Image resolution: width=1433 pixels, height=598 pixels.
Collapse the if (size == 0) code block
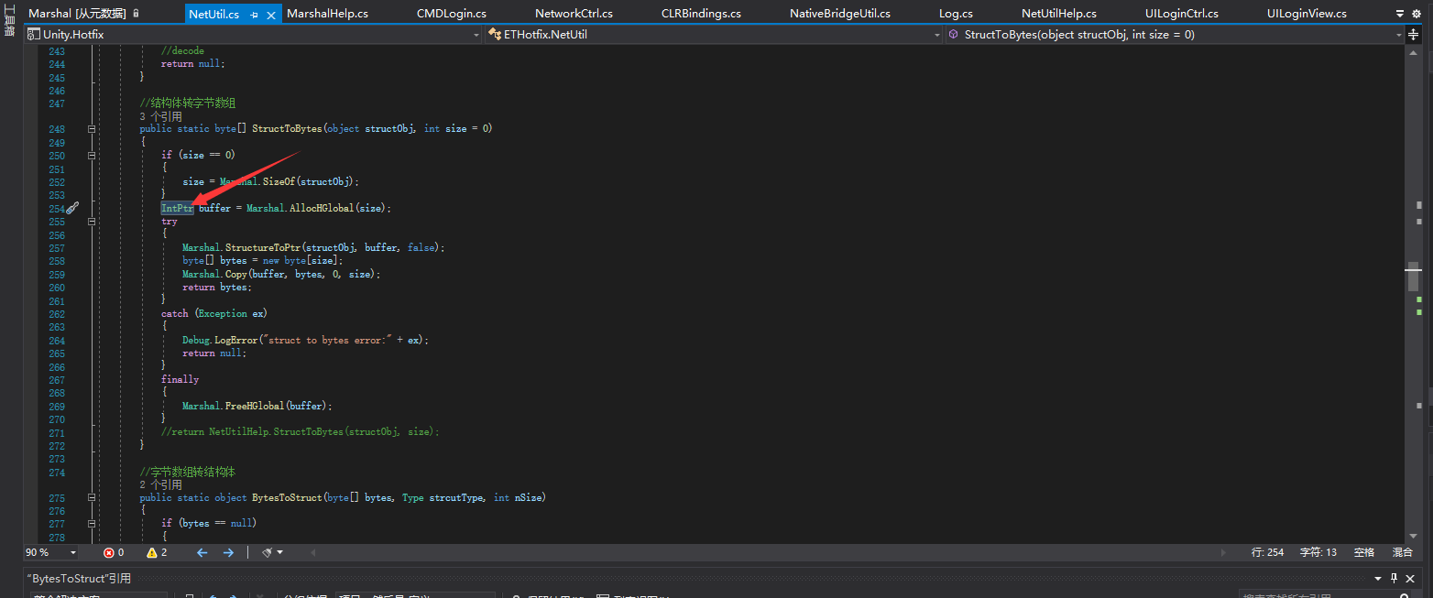tap(91, 156)
